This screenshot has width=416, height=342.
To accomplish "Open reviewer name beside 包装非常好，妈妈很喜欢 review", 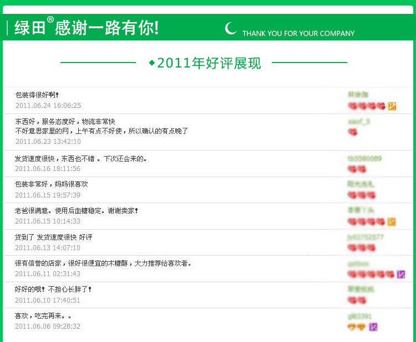I will 361,184.
